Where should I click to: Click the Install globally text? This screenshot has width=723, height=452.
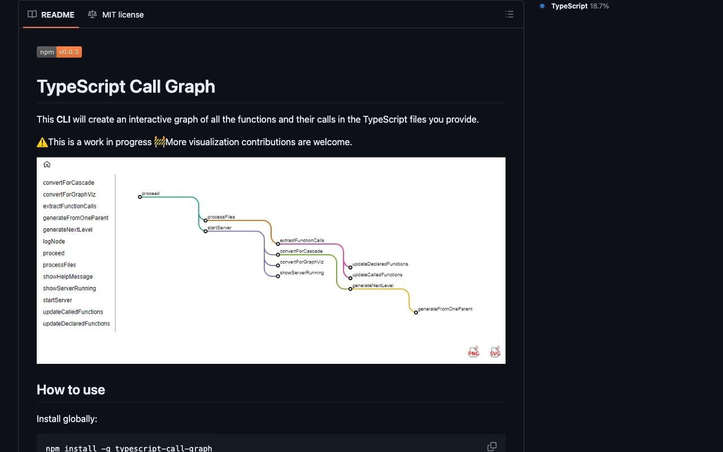coord(67,419)
